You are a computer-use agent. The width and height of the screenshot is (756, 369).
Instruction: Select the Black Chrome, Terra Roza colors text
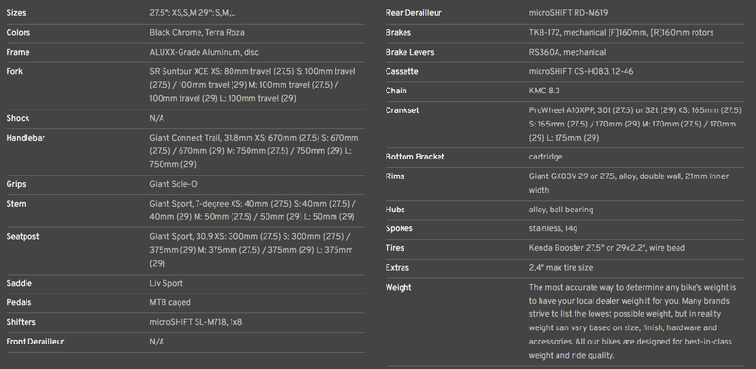[197, 33]
